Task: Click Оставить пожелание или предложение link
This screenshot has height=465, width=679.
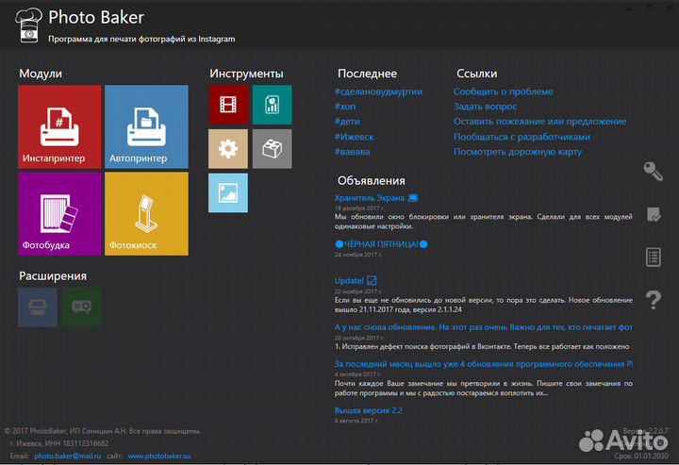Action: click(x=539, y=122)
